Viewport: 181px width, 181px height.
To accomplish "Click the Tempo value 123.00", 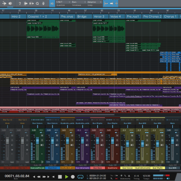I will 146,176.
